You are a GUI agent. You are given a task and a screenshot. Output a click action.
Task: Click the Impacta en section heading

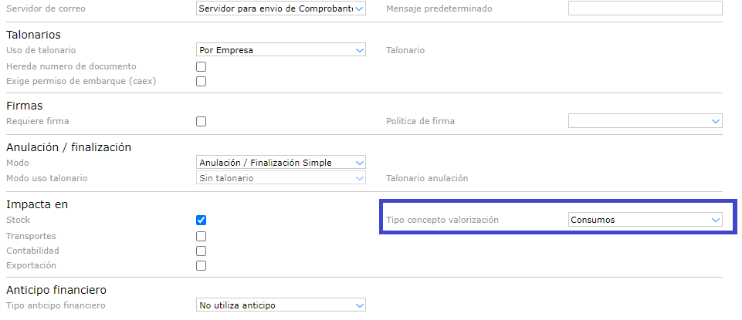[35, 204]
